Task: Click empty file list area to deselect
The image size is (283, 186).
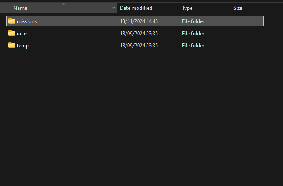Action: tap(142, 120)
